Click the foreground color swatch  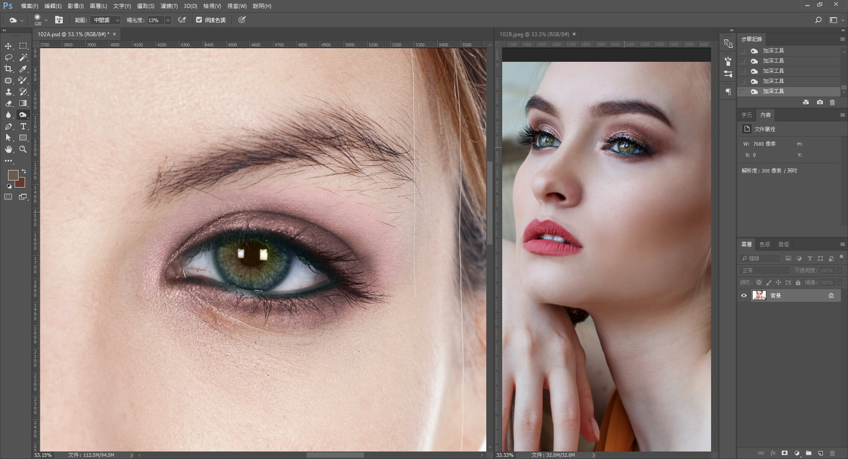coord(13,175)
